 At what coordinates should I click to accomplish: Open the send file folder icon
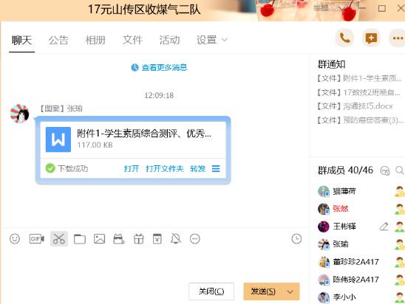coord(80,239)
